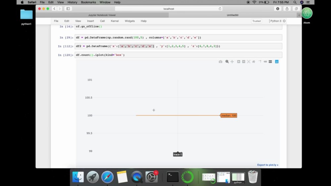Click the Trusted notebook button

tap(257, 21)
